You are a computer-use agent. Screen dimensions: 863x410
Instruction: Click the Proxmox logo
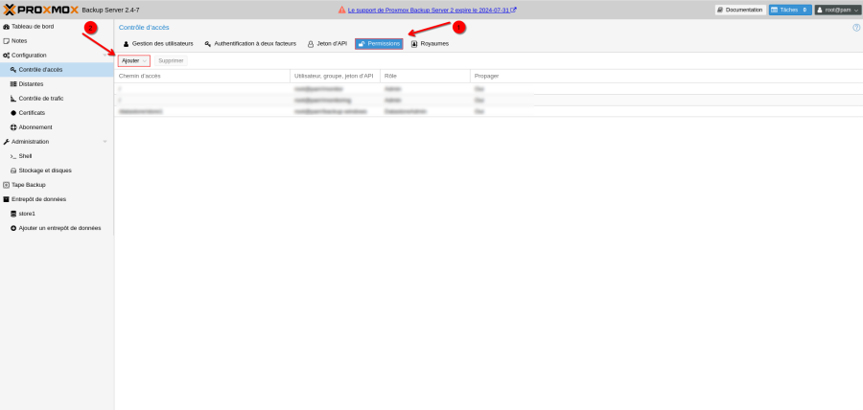tap(40, 10)
